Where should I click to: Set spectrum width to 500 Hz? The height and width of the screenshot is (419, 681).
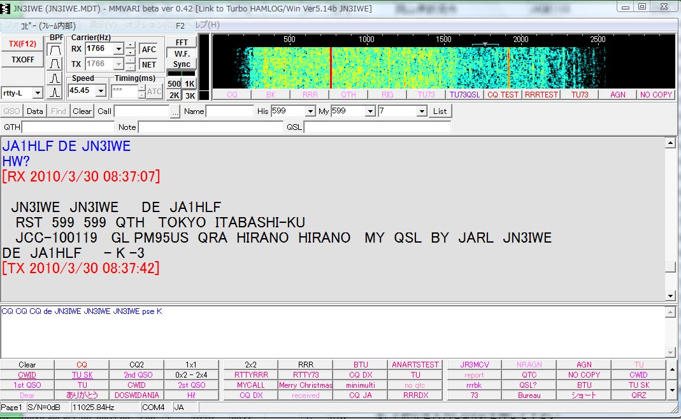click(174, 84)
